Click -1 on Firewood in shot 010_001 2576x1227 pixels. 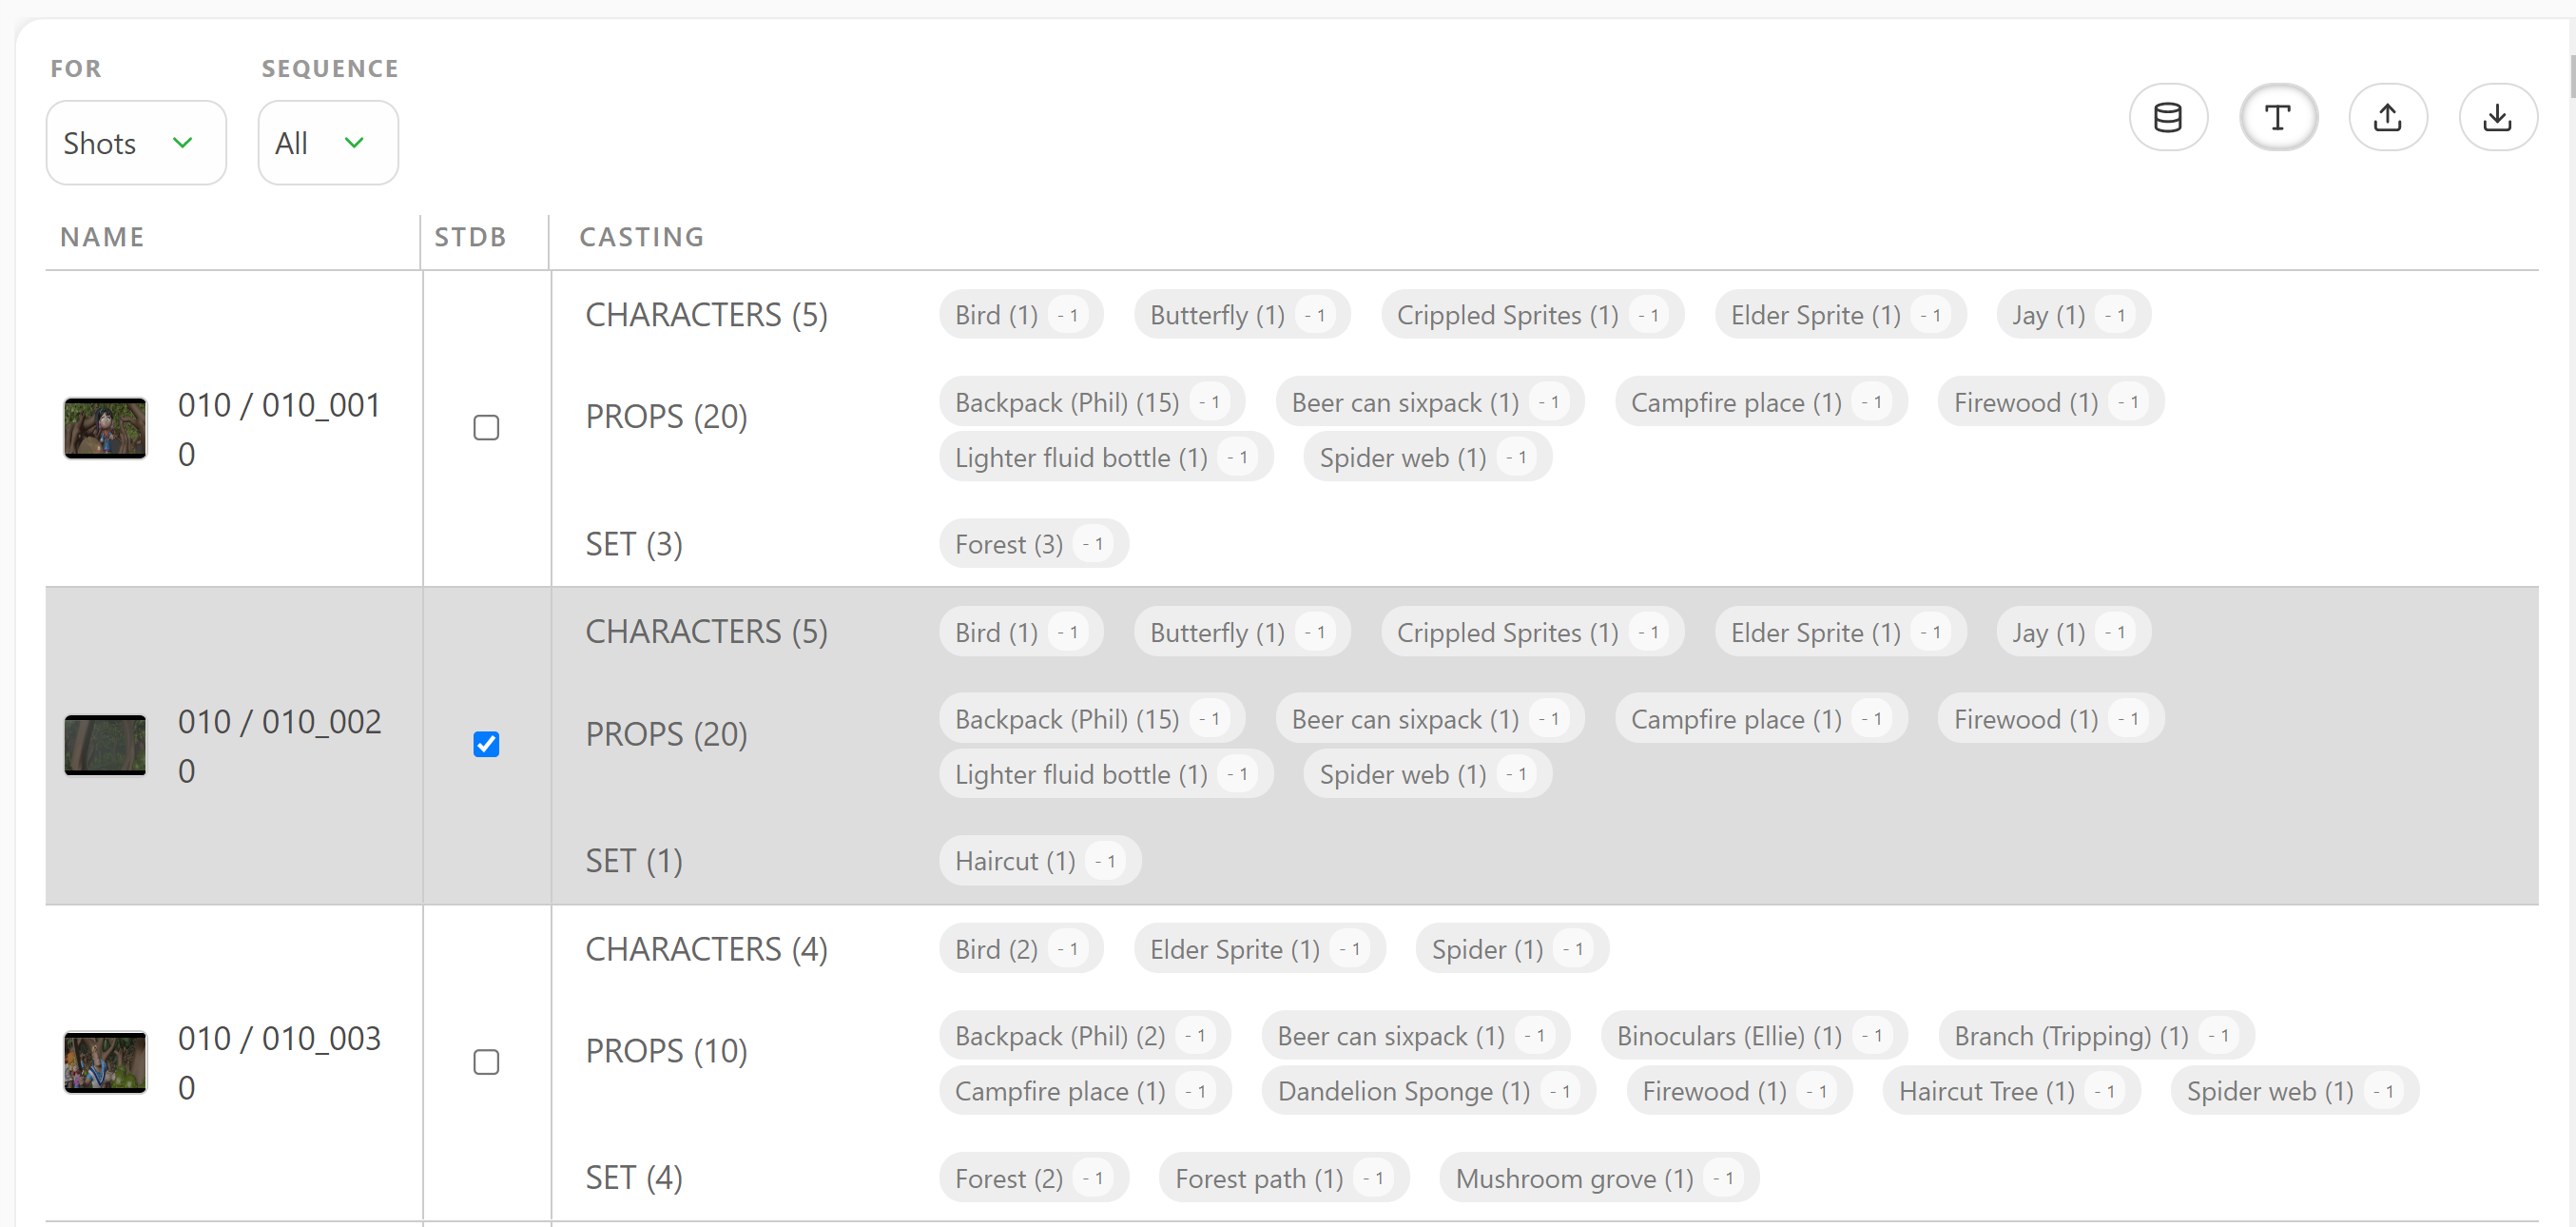point(2129,403)
